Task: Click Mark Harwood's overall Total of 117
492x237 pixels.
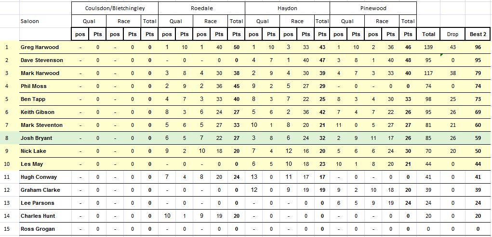Action: (428, 73)
